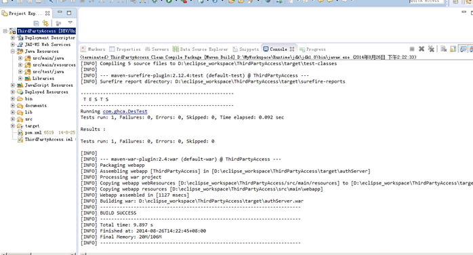The height and width of the screenshot is (255, 473).
Task: Expand the target folder
Action: (x=13, y=126)
